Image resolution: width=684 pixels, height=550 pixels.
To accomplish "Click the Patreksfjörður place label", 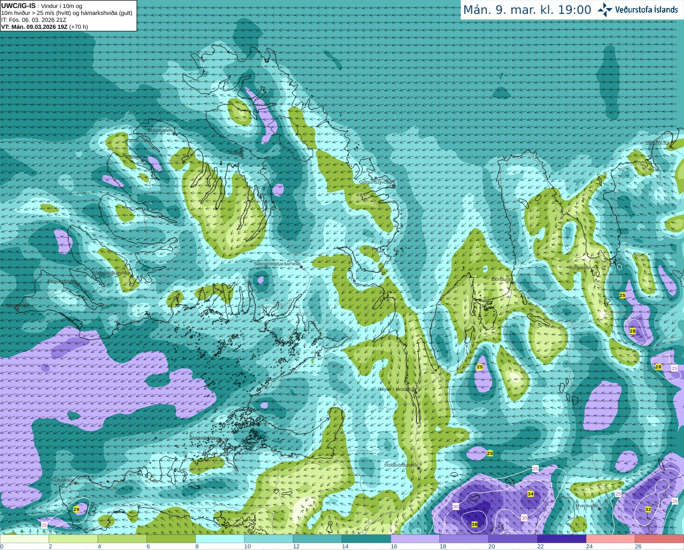I will click(x=63, y=281).
